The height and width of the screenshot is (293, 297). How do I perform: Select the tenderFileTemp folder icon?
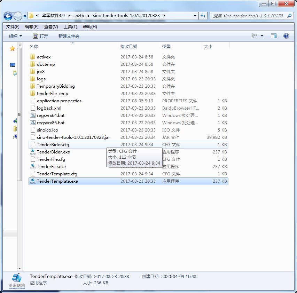pos(33,93)
